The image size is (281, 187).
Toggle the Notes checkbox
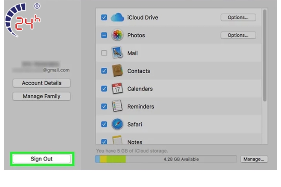click(x=104, y=141)
